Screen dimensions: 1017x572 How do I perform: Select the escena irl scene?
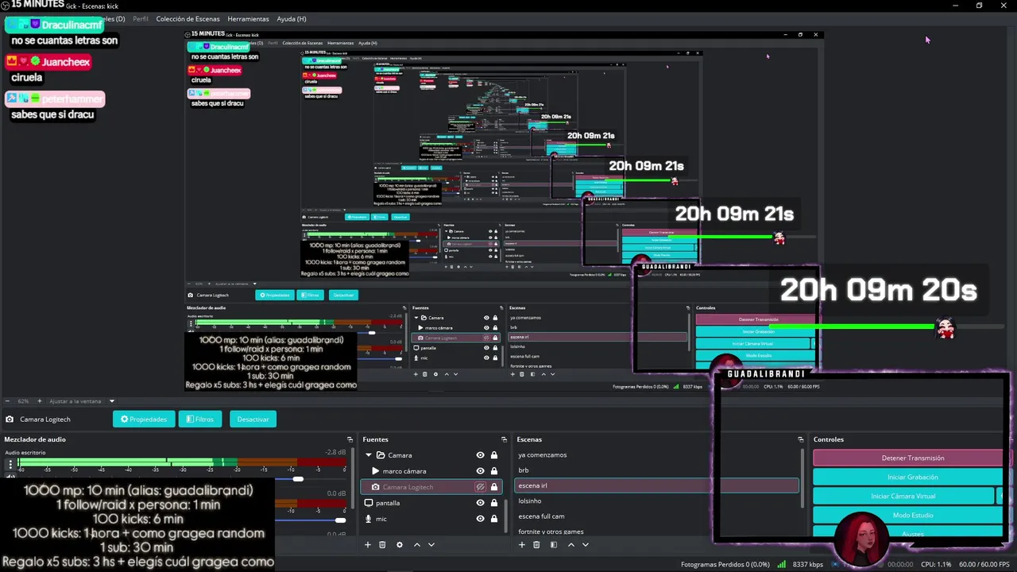pyautogui.click(x=656, y=485)
